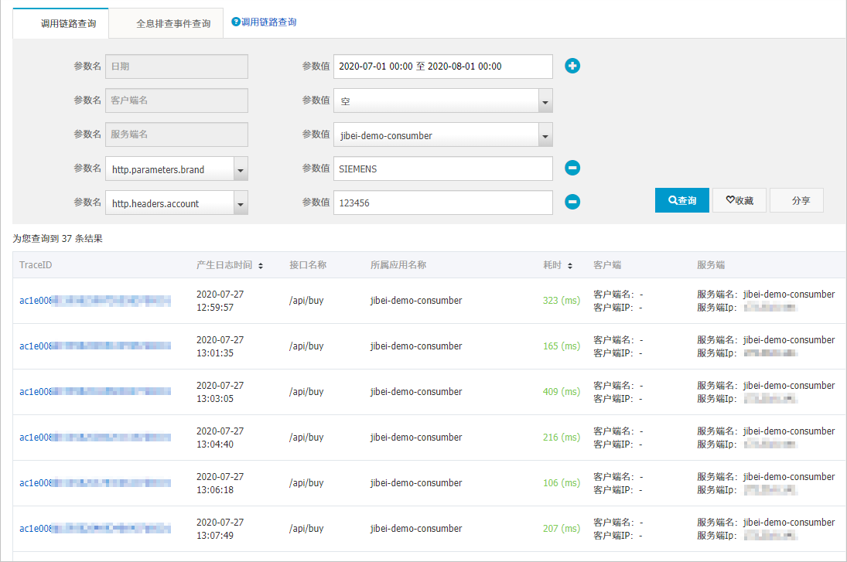Viewport: 847px width, 562px height.
Task: Open TraceID link for 13:04:40 row
Action: [x=95, y=438]
